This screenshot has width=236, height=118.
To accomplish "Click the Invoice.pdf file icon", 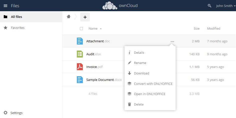I will coord(80,67).
